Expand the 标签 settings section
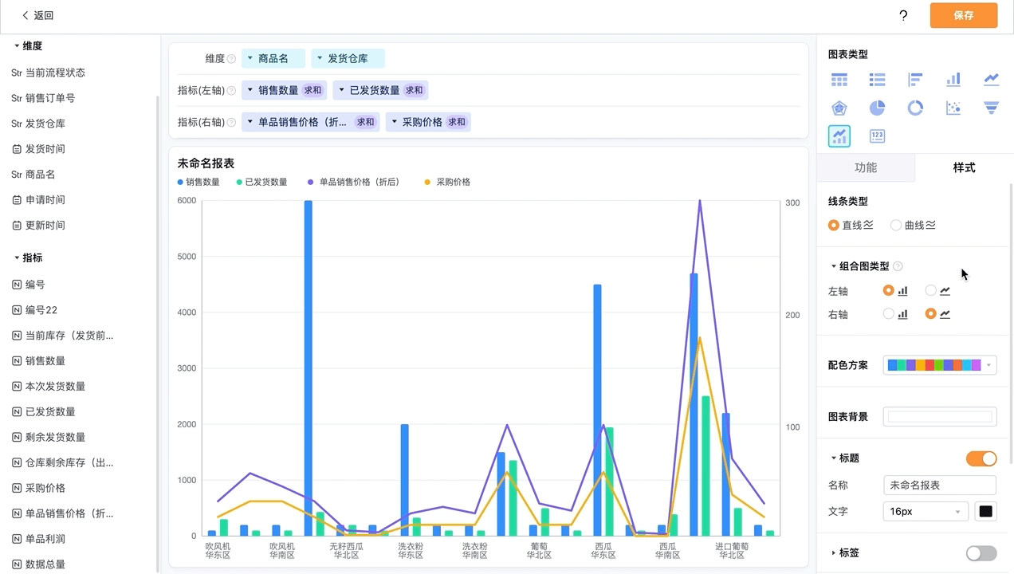Viewport: 1014px width, 574px height. tap(834, 553)
